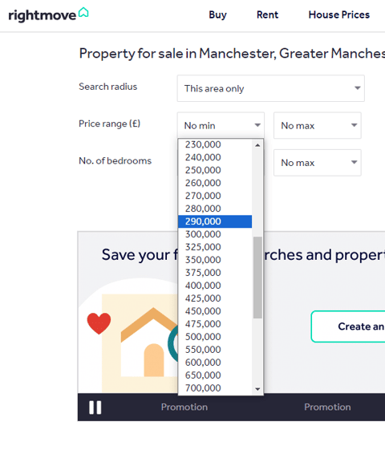Open the Rent menu
The width and height of the screenshot is (385, 450).
pos(267,15)
